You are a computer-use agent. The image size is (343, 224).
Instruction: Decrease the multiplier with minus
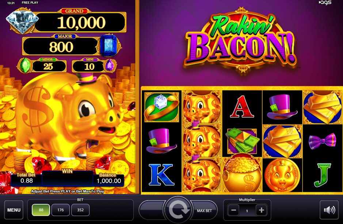(233, 210)
